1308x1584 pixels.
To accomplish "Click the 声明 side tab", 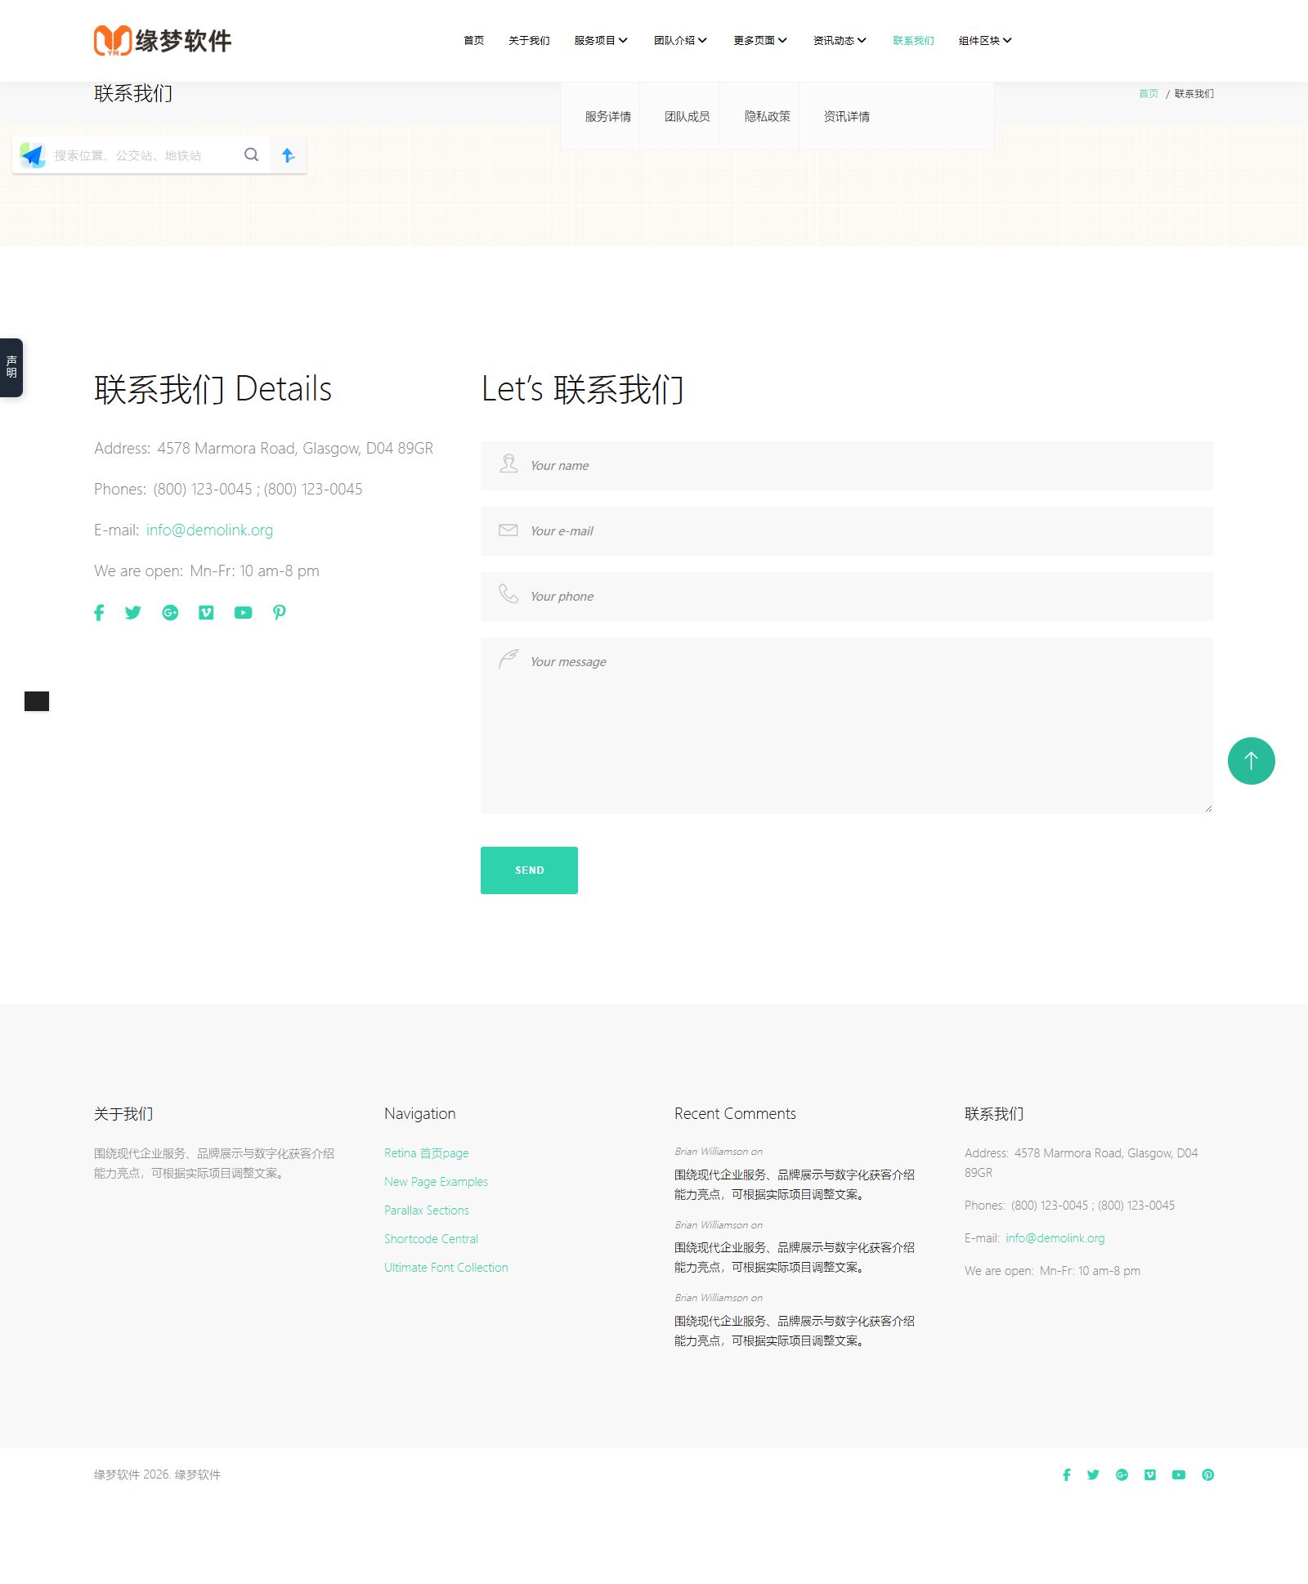I will 11,367.
